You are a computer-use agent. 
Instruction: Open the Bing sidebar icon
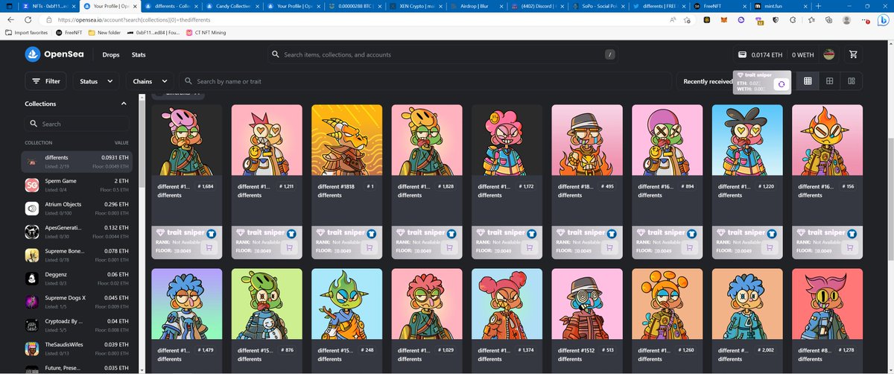882,20
